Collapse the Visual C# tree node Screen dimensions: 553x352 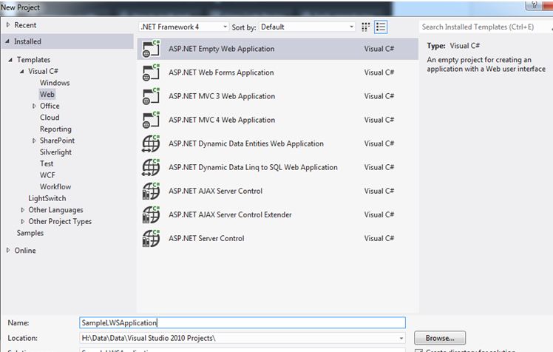tap(22, 71)
